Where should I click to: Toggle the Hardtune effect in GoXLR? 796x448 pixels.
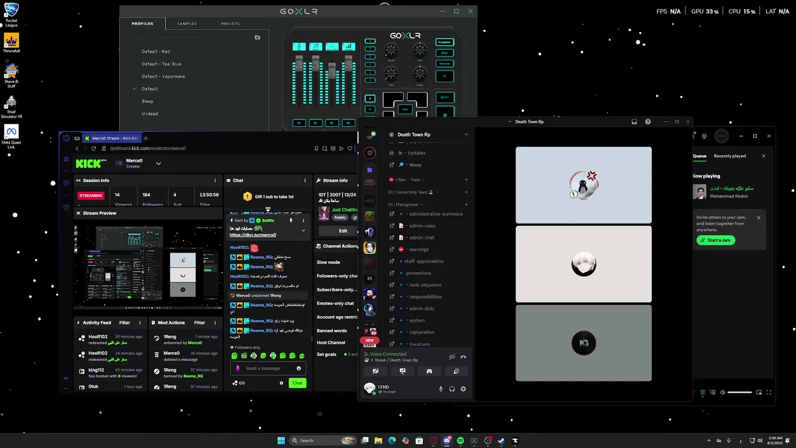pyautogui.click(x=445, y=63)
